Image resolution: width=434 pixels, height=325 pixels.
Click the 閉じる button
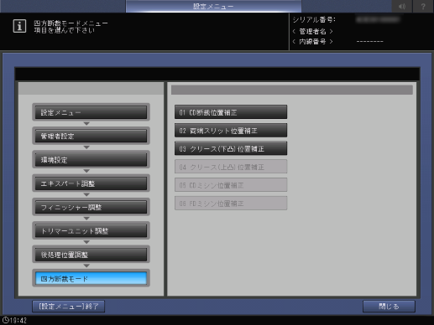coord(389,307)
